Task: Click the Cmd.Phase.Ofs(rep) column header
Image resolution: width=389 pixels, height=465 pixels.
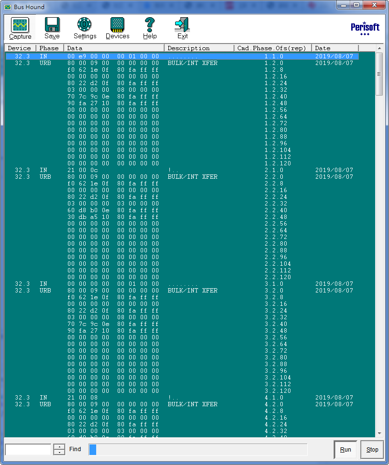Action: pyautogui.click(x=273, y=48)
